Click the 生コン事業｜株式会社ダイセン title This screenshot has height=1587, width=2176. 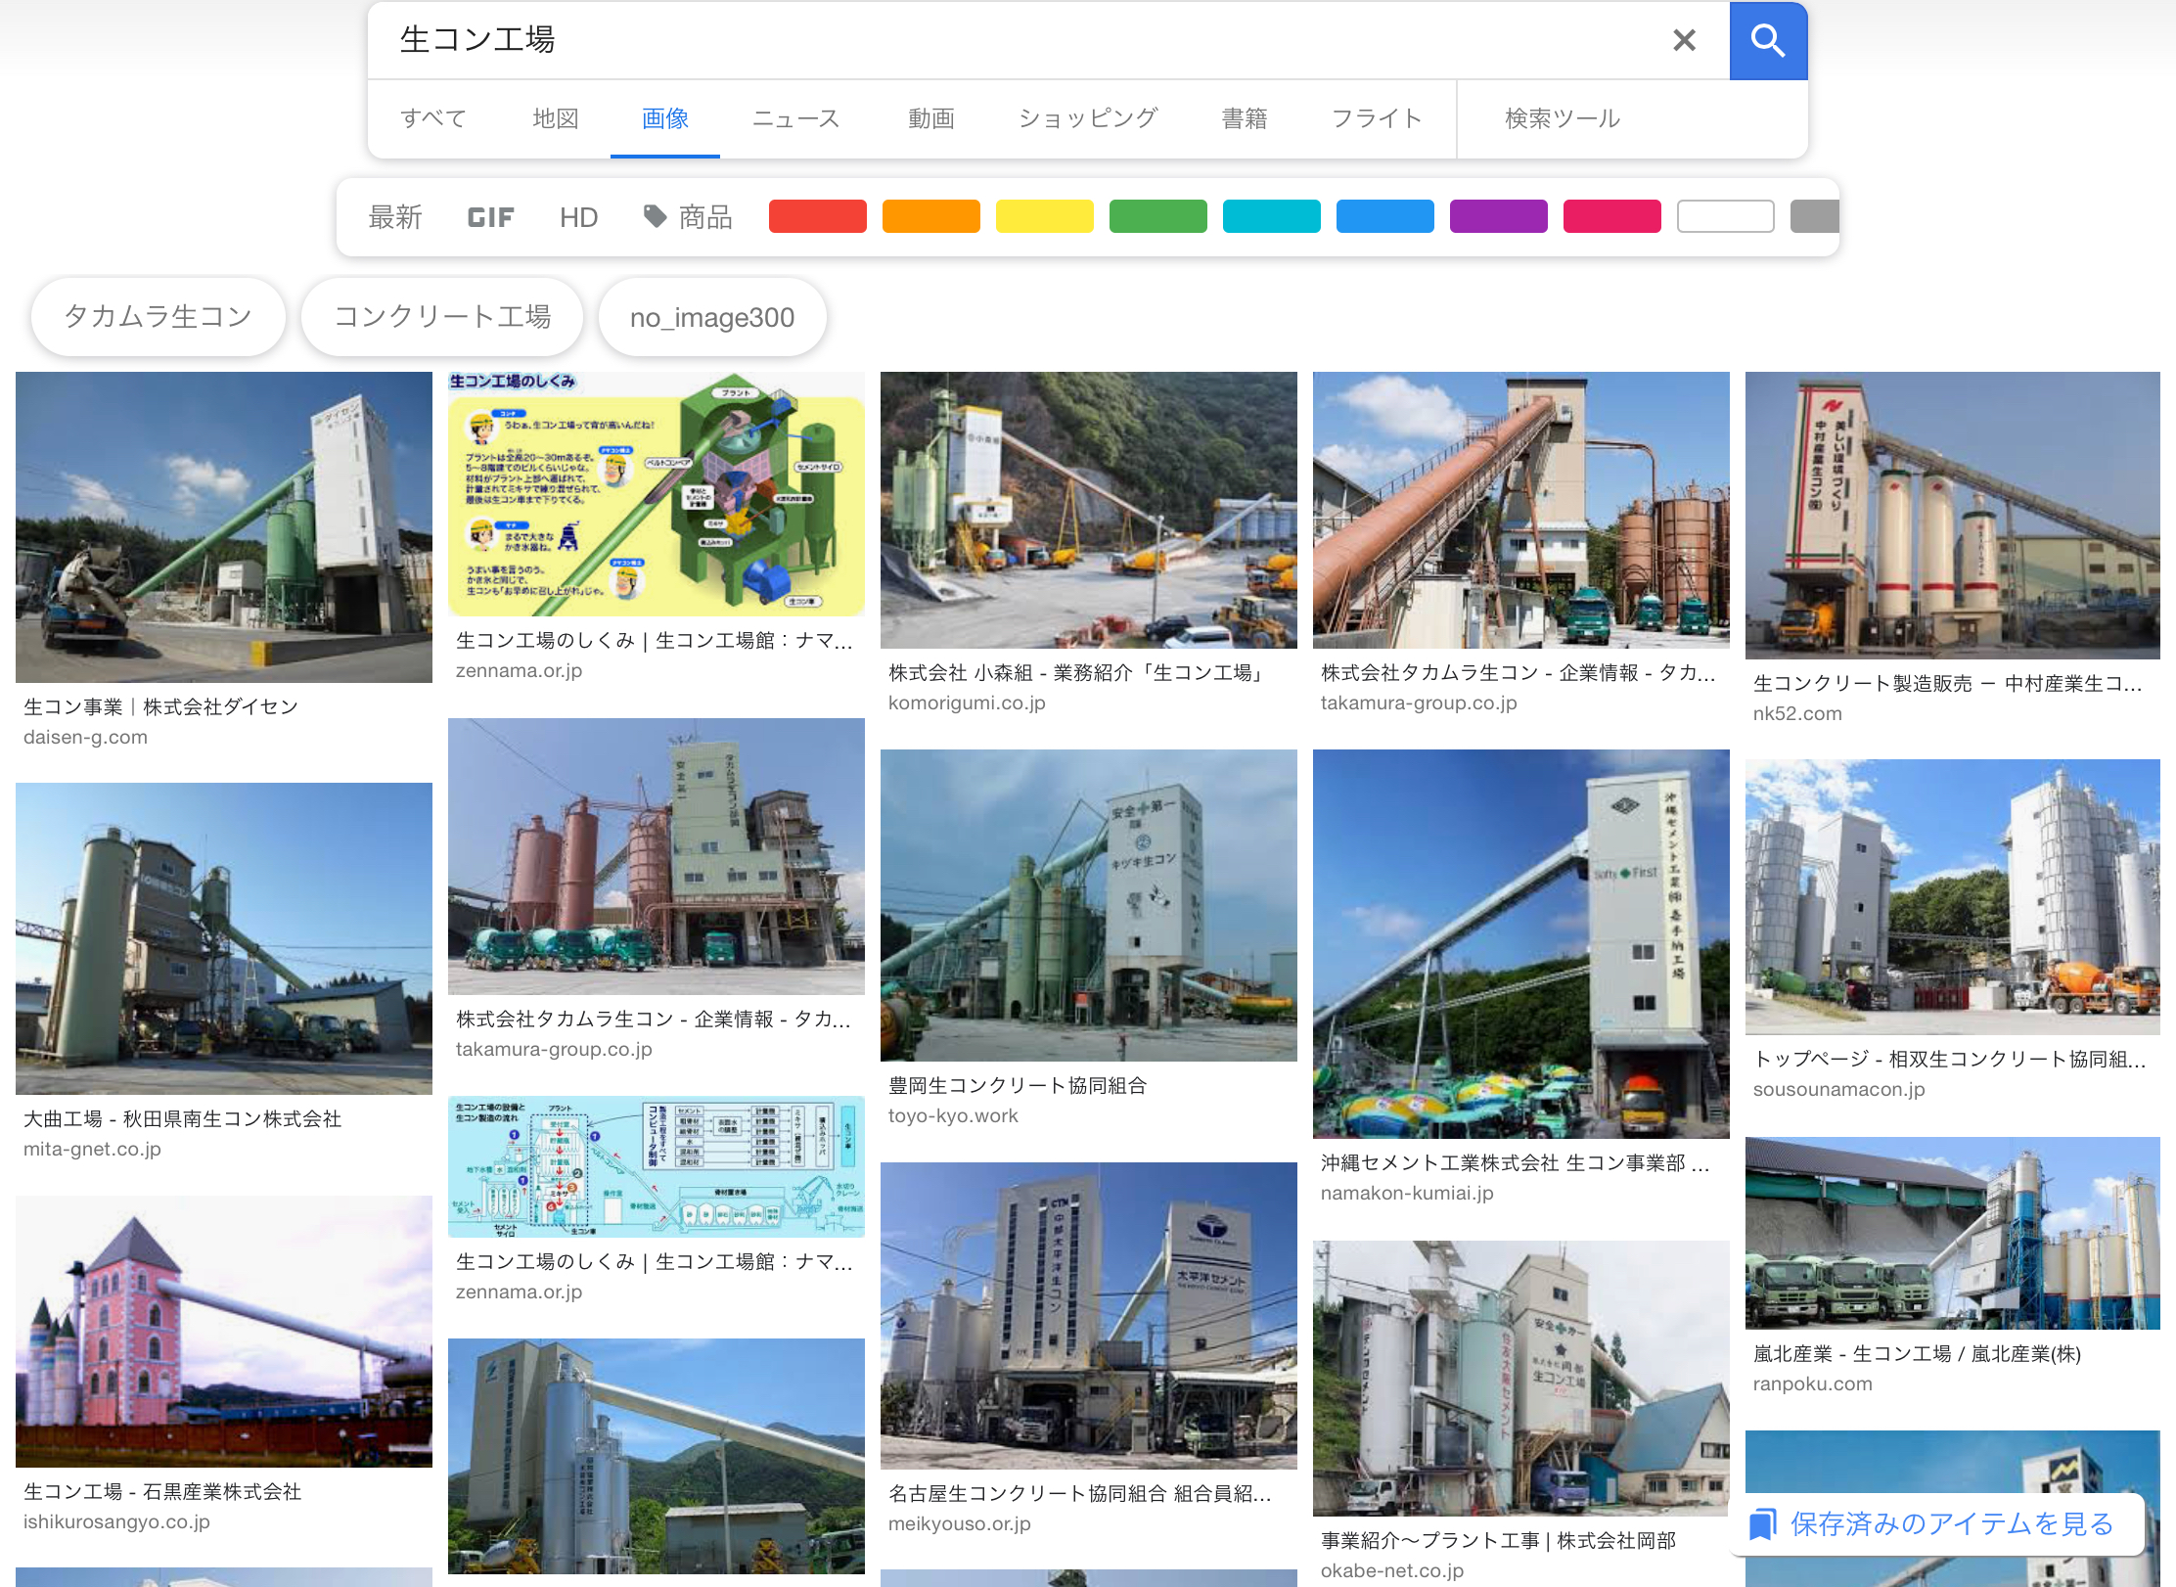coord(160,707)
